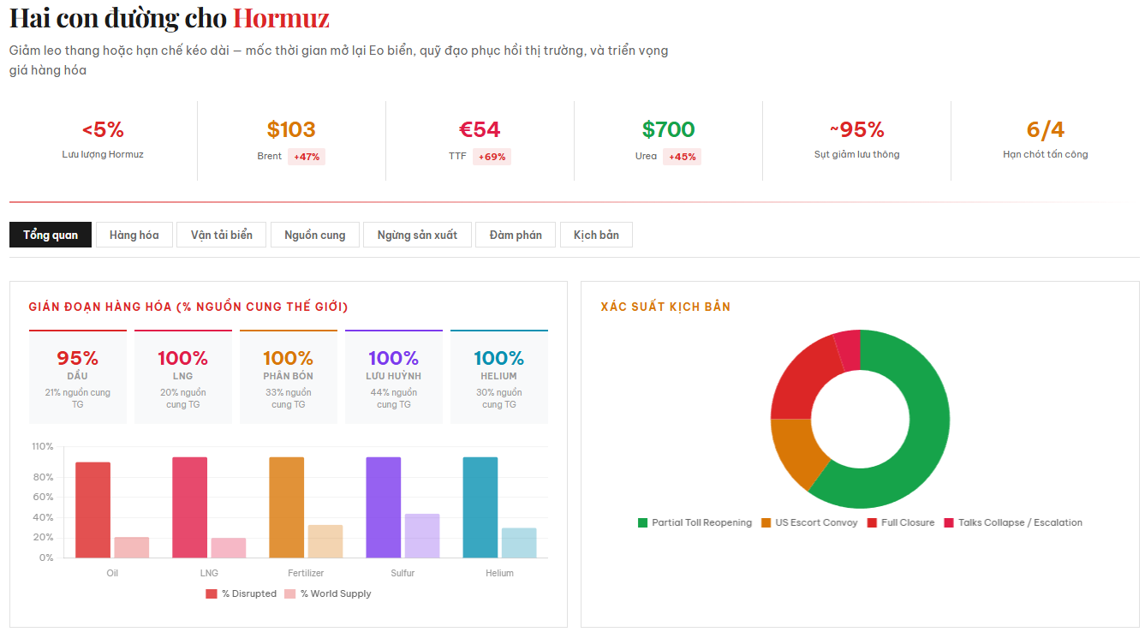Select the Dầu 95% disruption card
Image resolution: width=1145 pixels, height=638 pixels.
click(78, 377)
